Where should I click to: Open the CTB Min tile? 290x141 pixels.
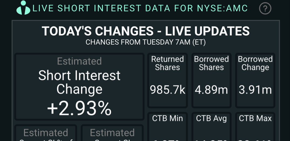point(167,127)
